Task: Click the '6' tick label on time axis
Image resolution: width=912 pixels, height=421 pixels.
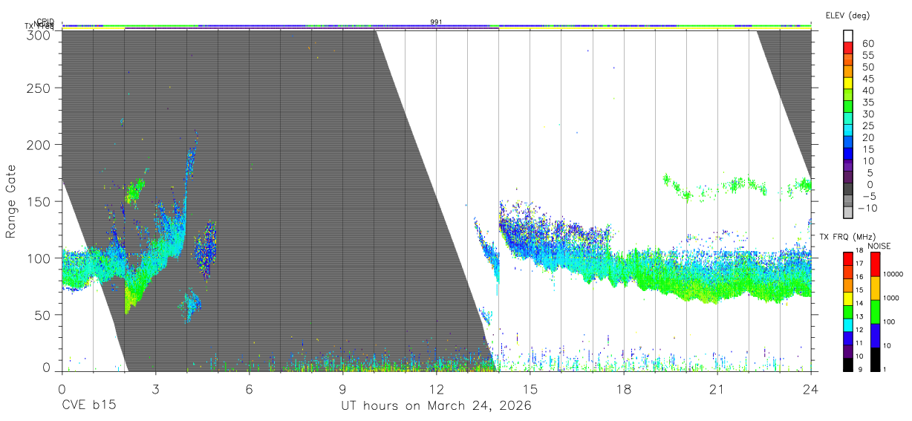Action: [249, 389]
